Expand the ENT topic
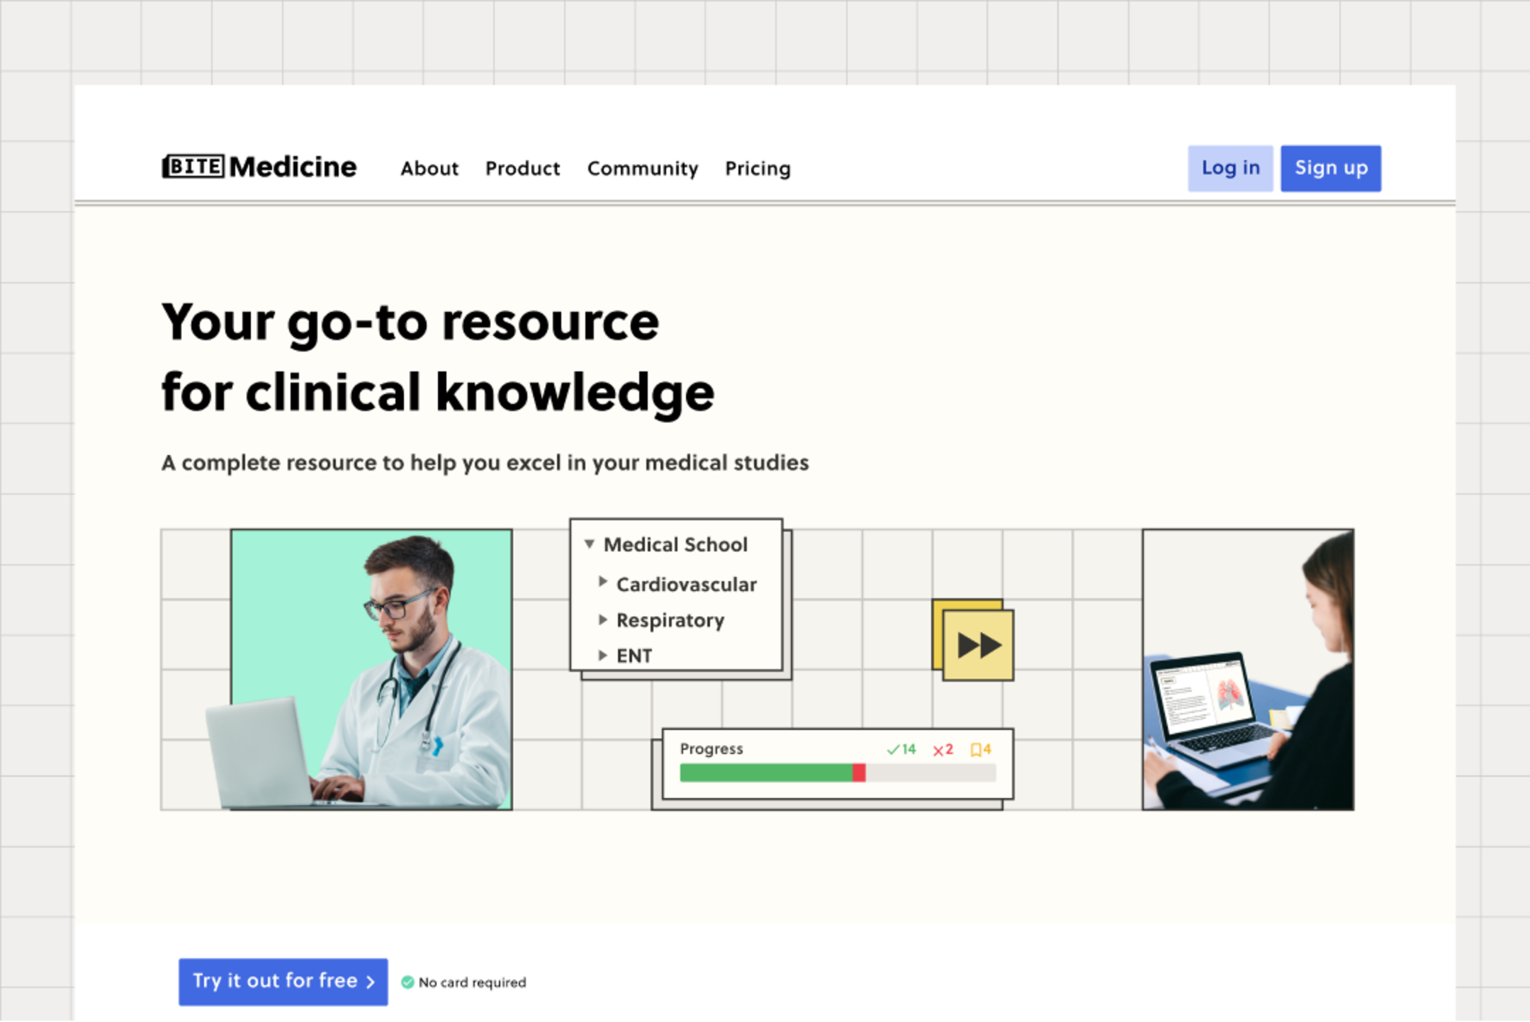 (x=604, y=655)
